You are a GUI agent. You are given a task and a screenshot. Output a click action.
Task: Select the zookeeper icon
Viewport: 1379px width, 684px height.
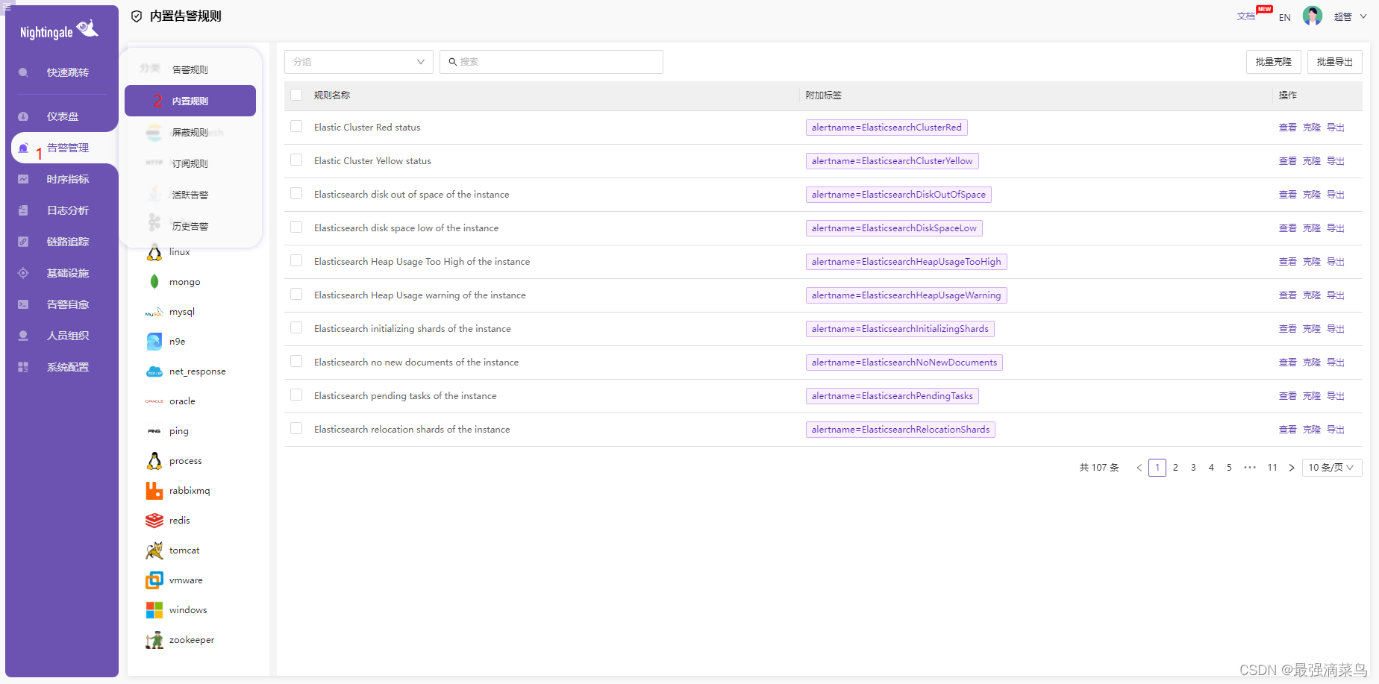coord(154,640)
